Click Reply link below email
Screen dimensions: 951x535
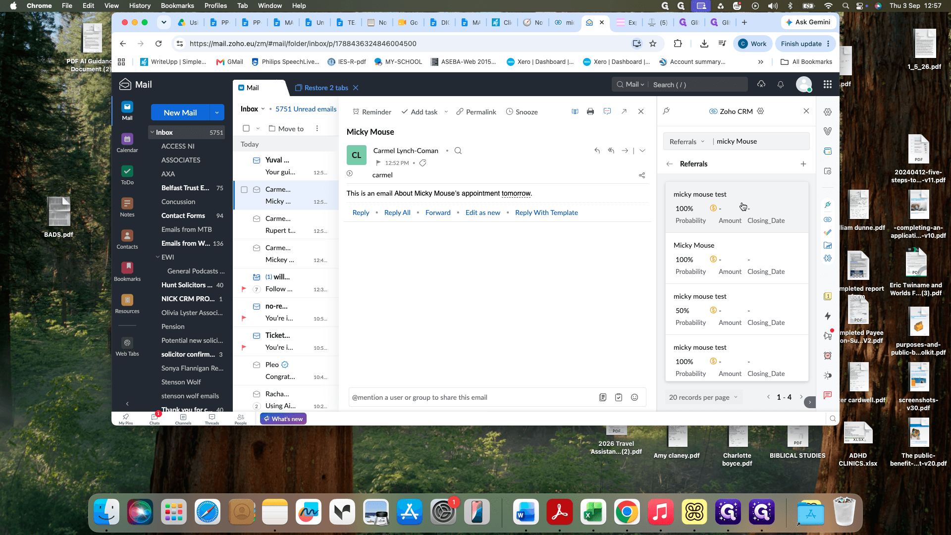[x=361, y=213]
